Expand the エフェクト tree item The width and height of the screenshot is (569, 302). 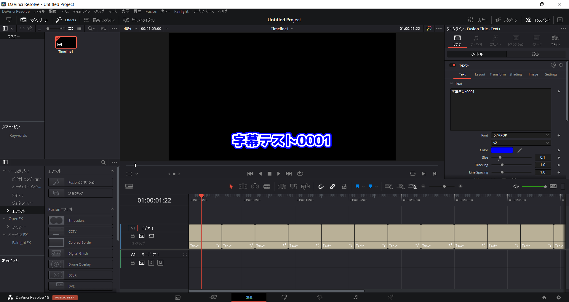[x=8, y=211]
